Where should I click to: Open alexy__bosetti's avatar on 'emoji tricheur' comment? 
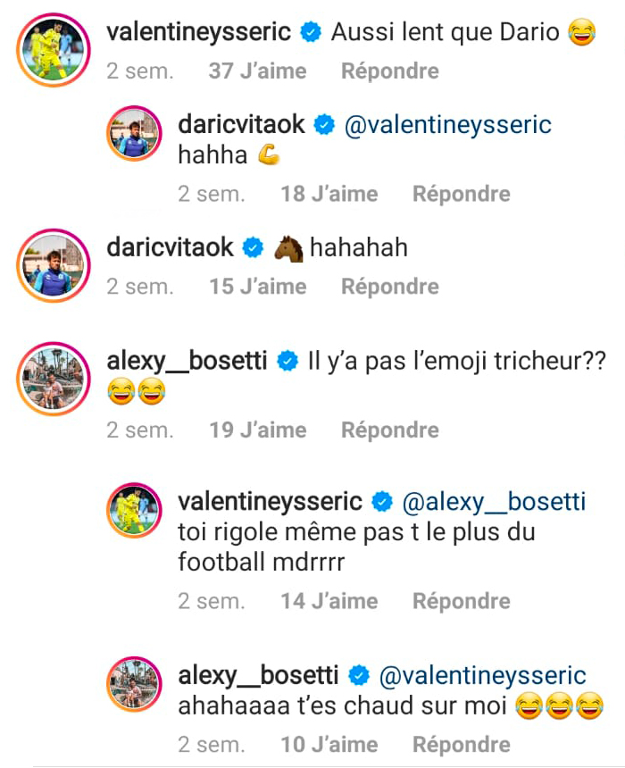54,380
